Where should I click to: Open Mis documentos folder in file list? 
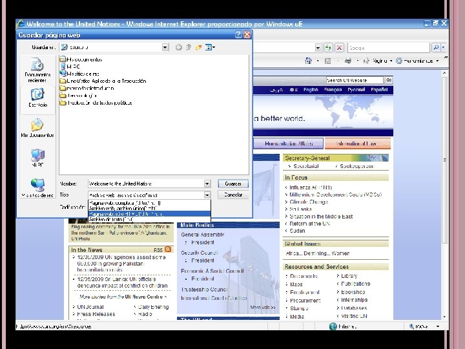[81, 59]
